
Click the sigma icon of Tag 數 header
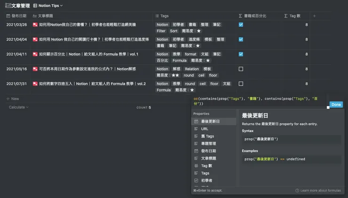click(x=286, y=16)
